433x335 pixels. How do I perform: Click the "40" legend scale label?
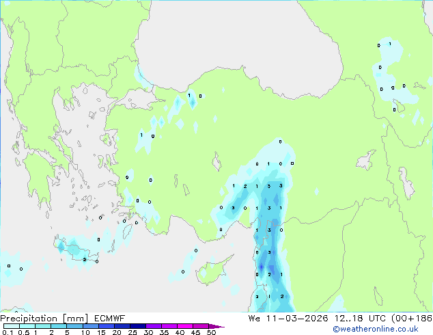pyautogui.click(x=180, y=332)
